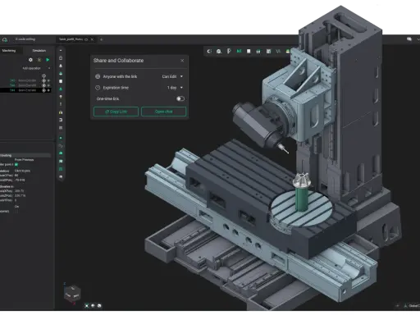The width and height of the screenshot is (420, 315).
Task: Toggle the diamond icon on the highlighted operation row
Action: (43, 90)
